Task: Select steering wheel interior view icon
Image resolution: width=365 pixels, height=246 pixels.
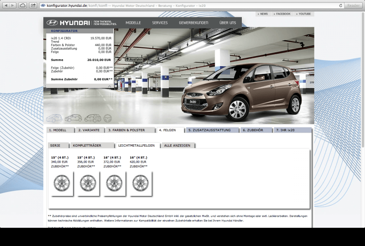Action: (108, 118)
